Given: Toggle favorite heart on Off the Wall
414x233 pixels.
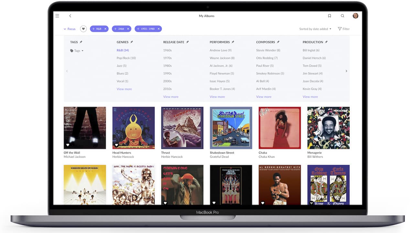Looking at the screenshot, I should click(x=68, y=145).
